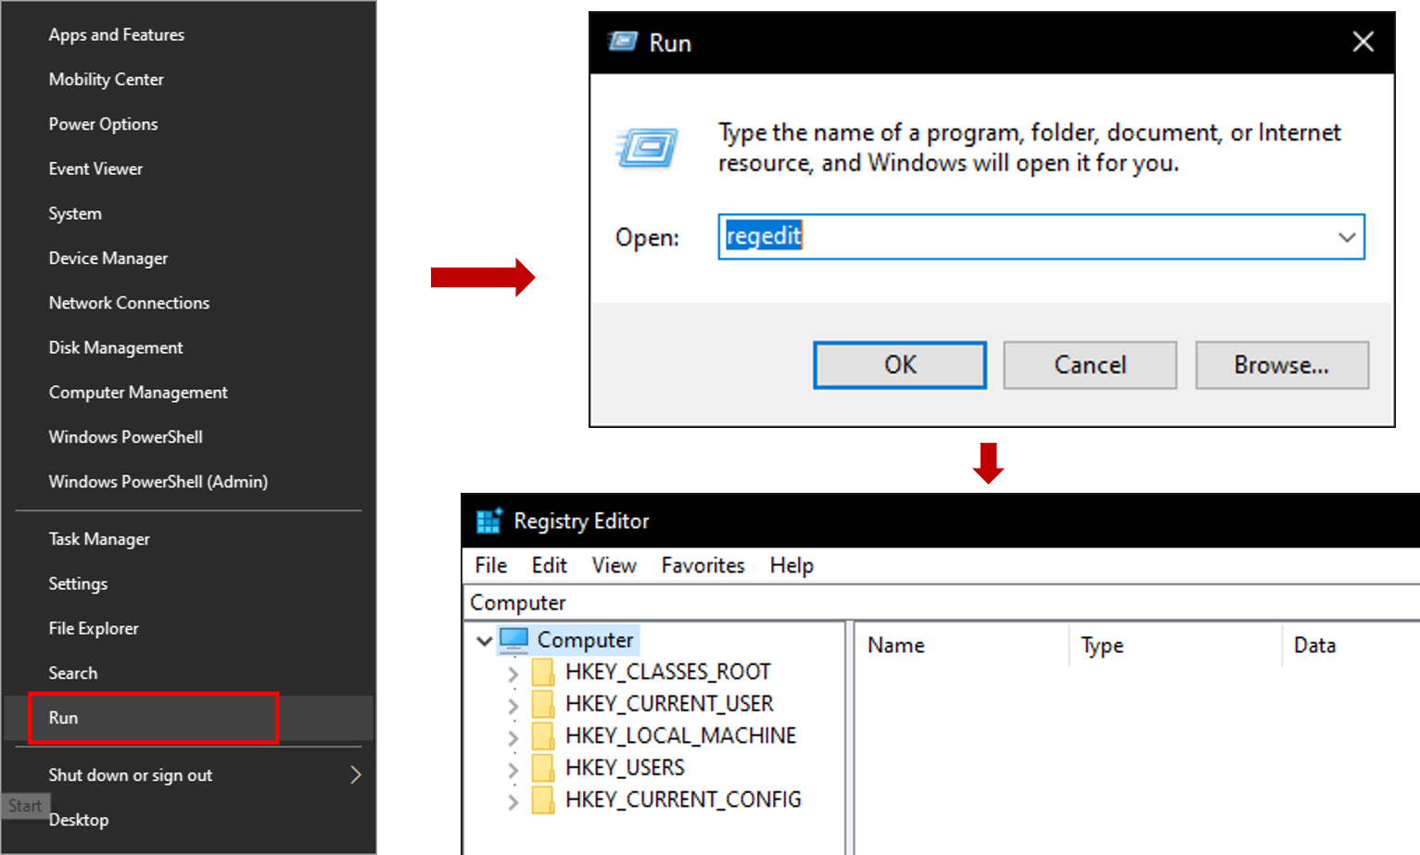Click the HKEY_LOCAL_MACHINE folder icon
This screenshot has height=855, width=1420.
tap(543, 736)
